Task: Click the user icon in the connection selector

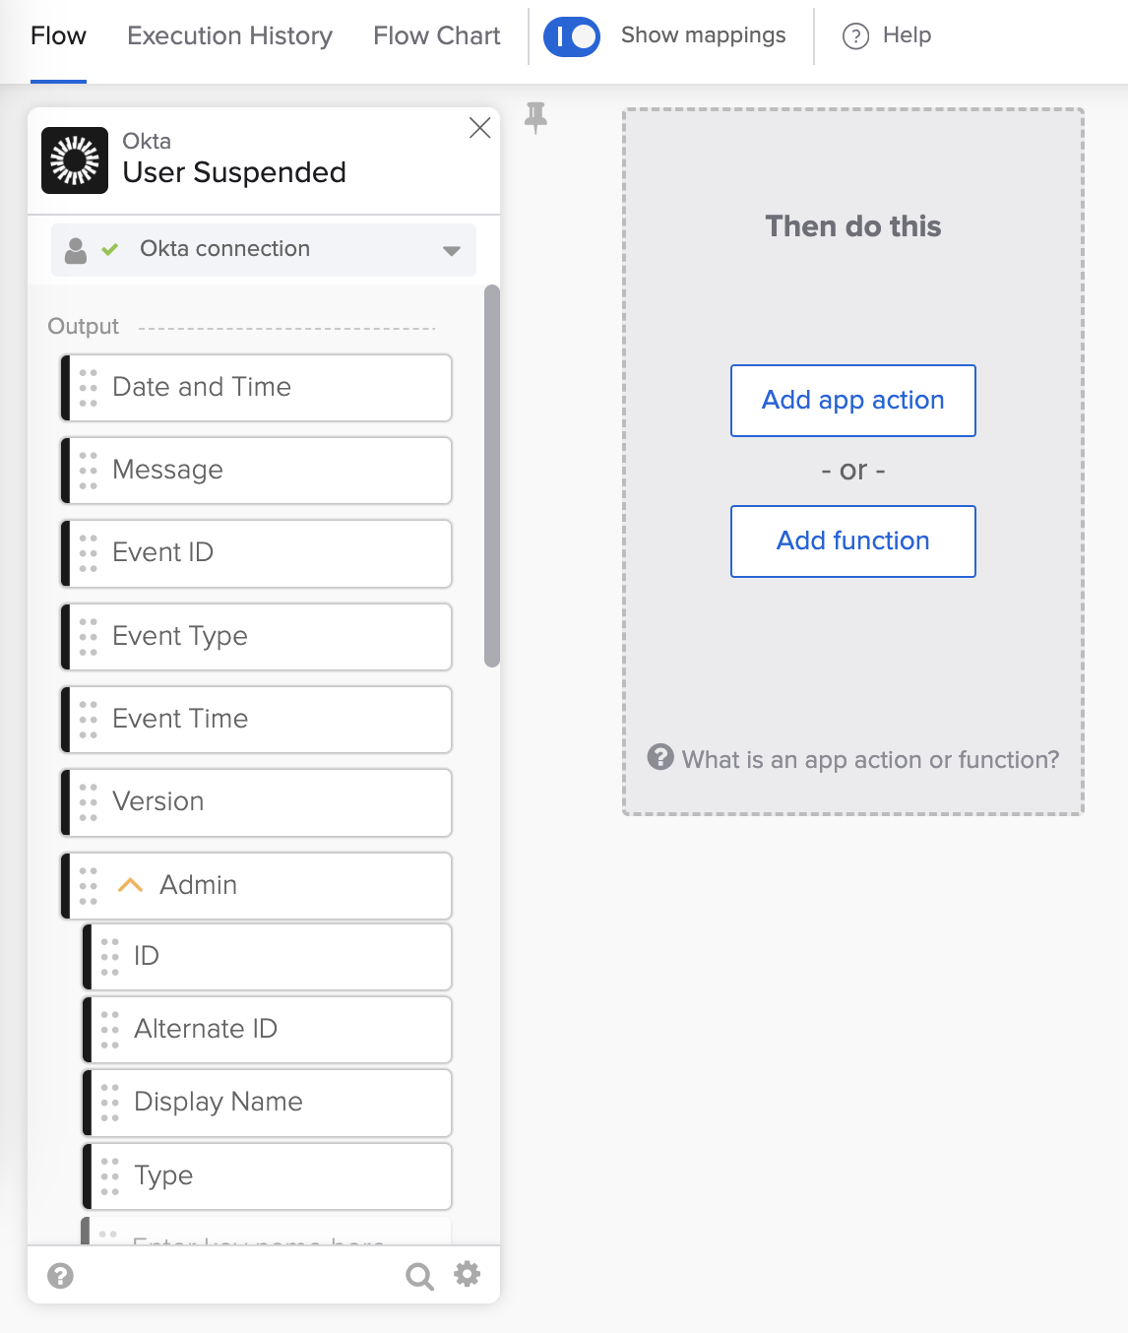Action: (76, 250)
